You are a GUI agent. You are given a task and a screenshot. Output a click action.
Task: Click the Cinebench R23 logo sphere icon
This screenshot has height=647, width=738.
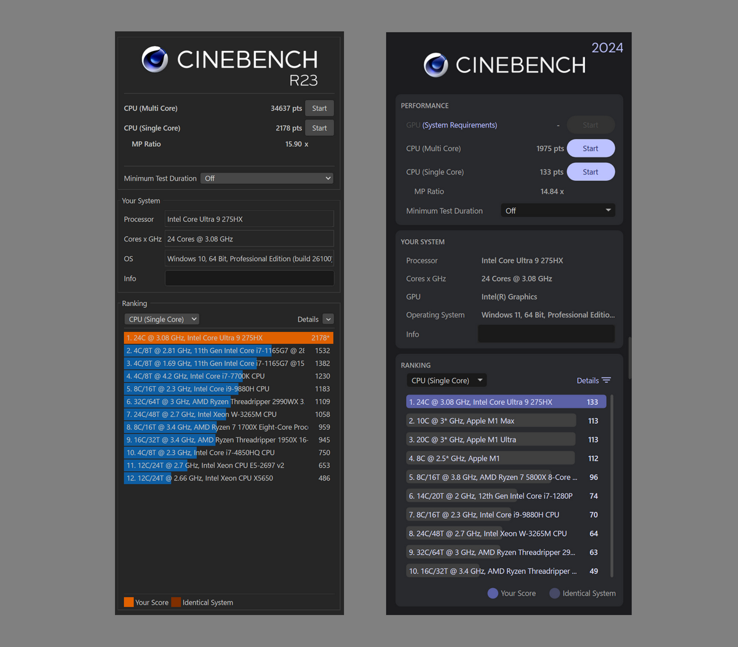[154, 60]
